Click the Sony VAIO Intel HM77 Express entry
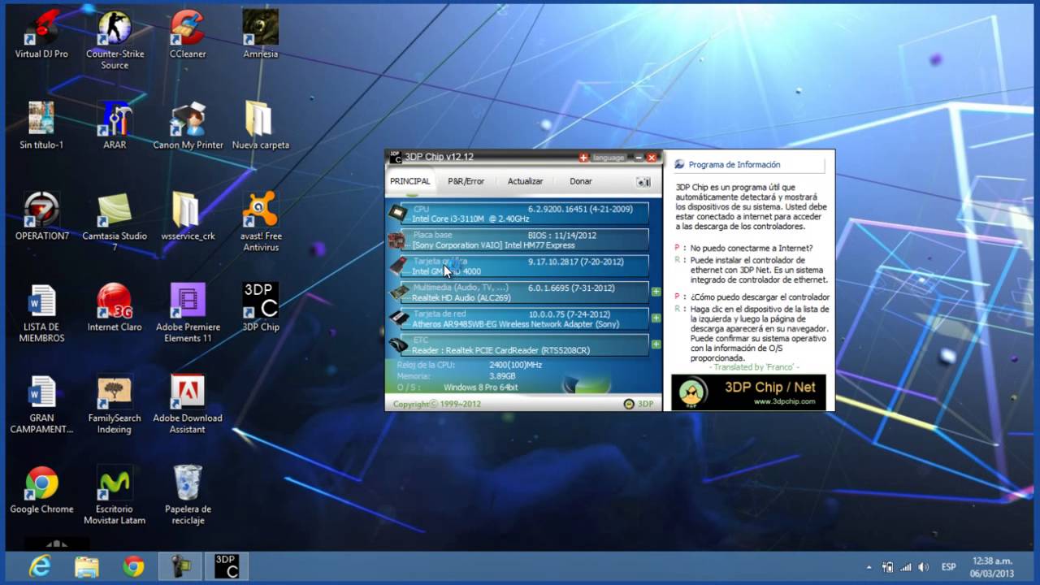Screen dimensions: 1040x585 [x=526, y=240]
